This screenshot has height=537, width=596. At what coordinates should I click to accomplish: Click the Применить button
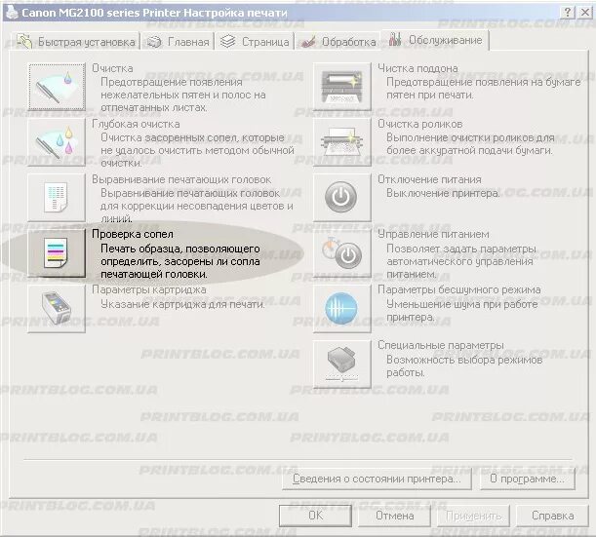(x=474, y=516)
